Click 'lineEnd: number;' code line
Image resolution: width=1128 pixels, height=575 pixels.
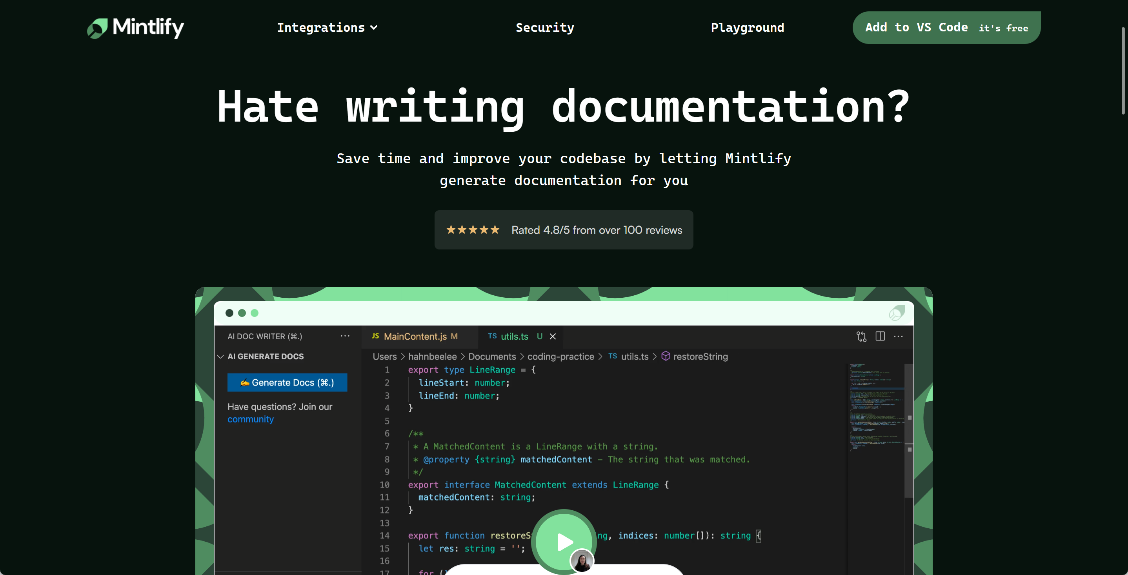pos(459,395)
